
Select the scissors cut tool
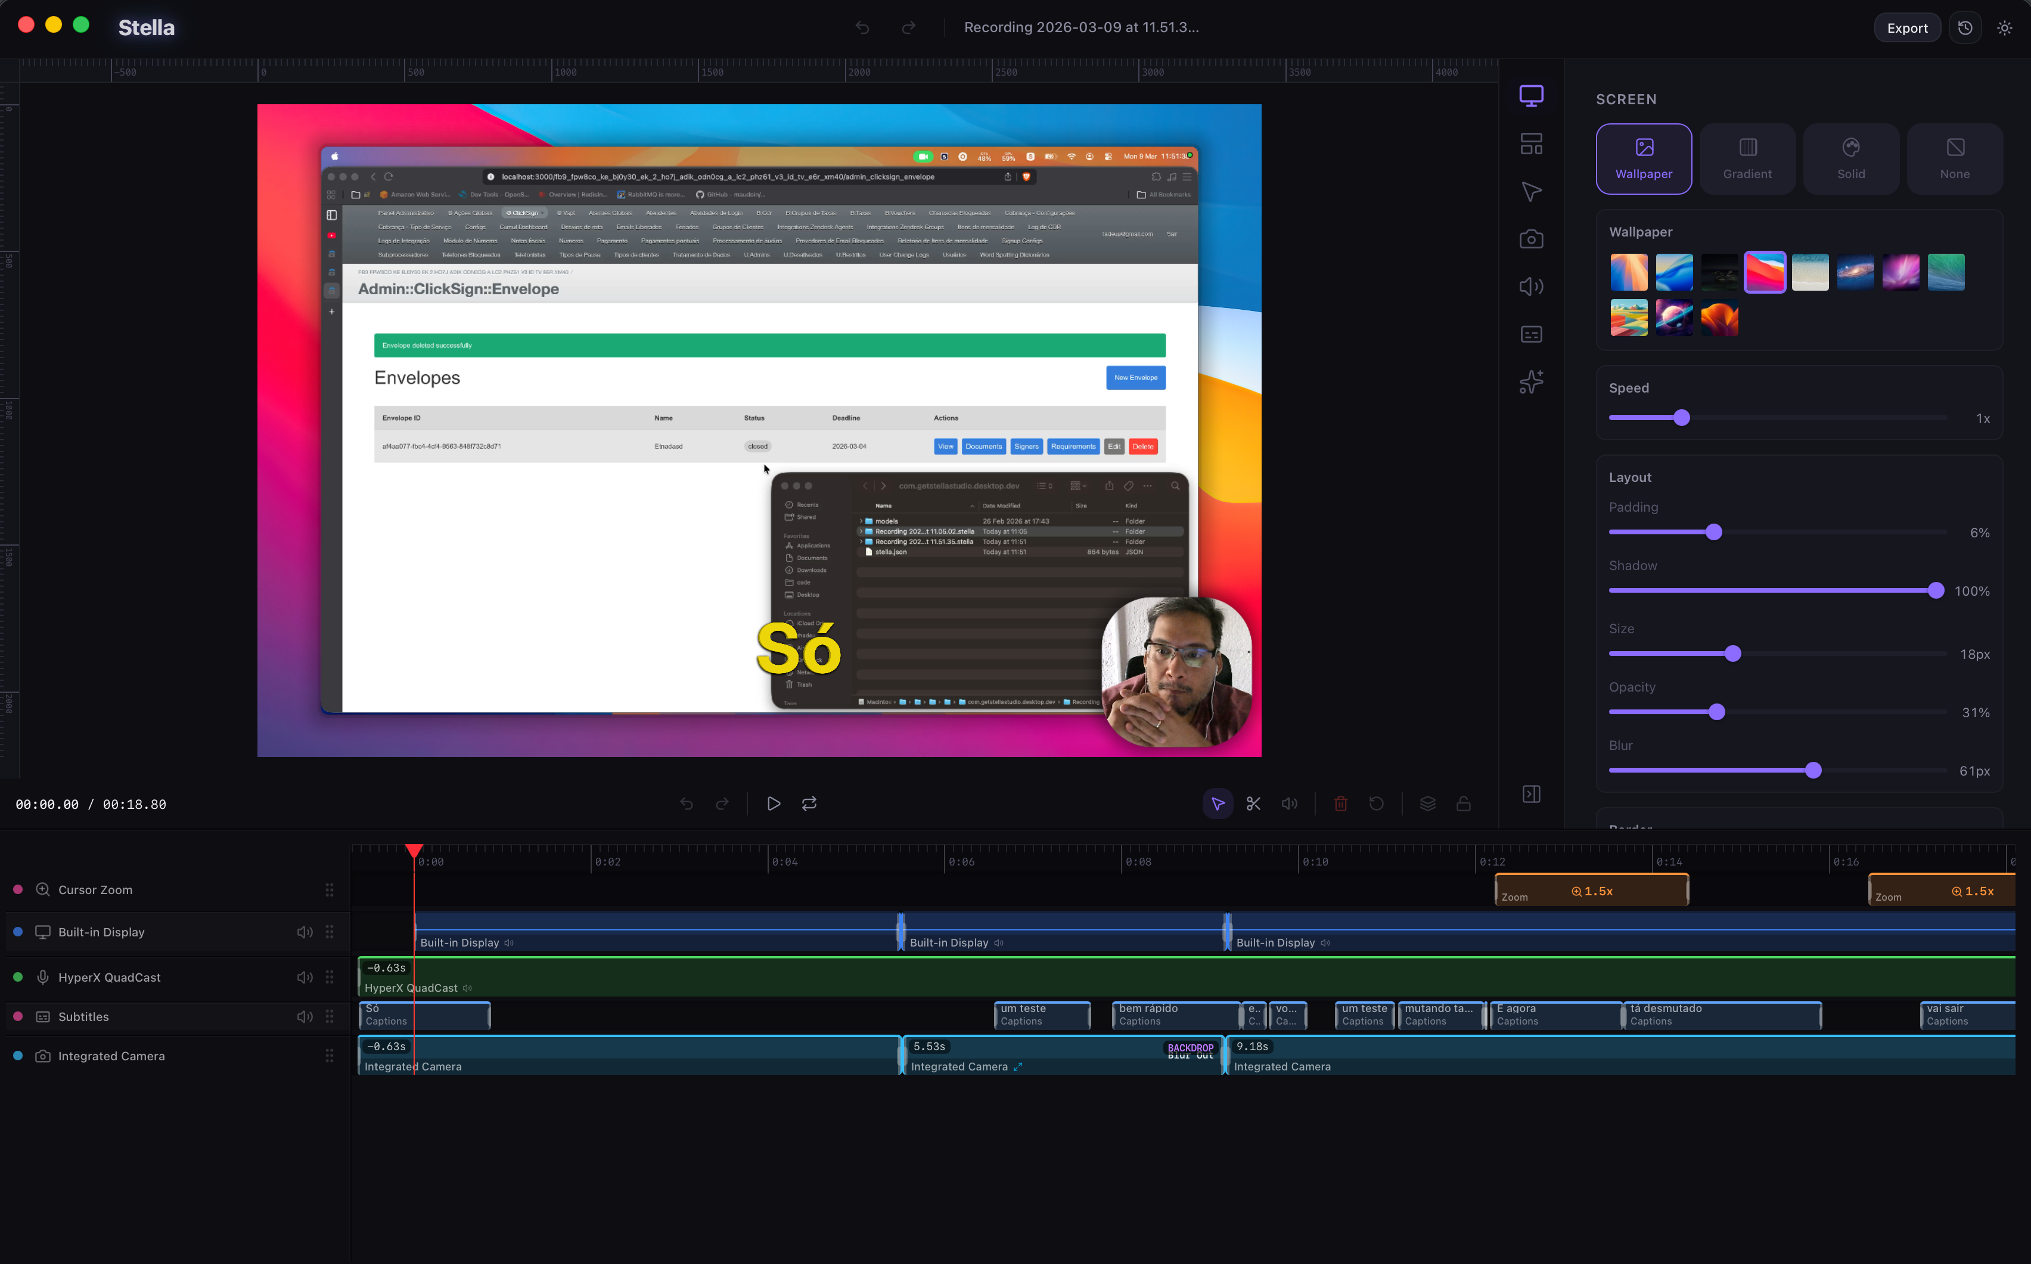coord(1253,804)
